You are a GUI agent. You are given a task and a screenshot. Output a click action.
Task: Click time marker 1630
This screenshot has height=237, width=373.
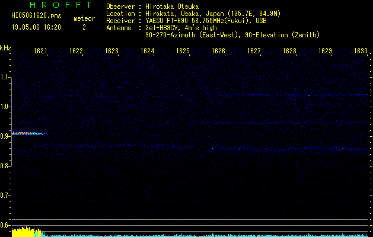coord(361,51)
